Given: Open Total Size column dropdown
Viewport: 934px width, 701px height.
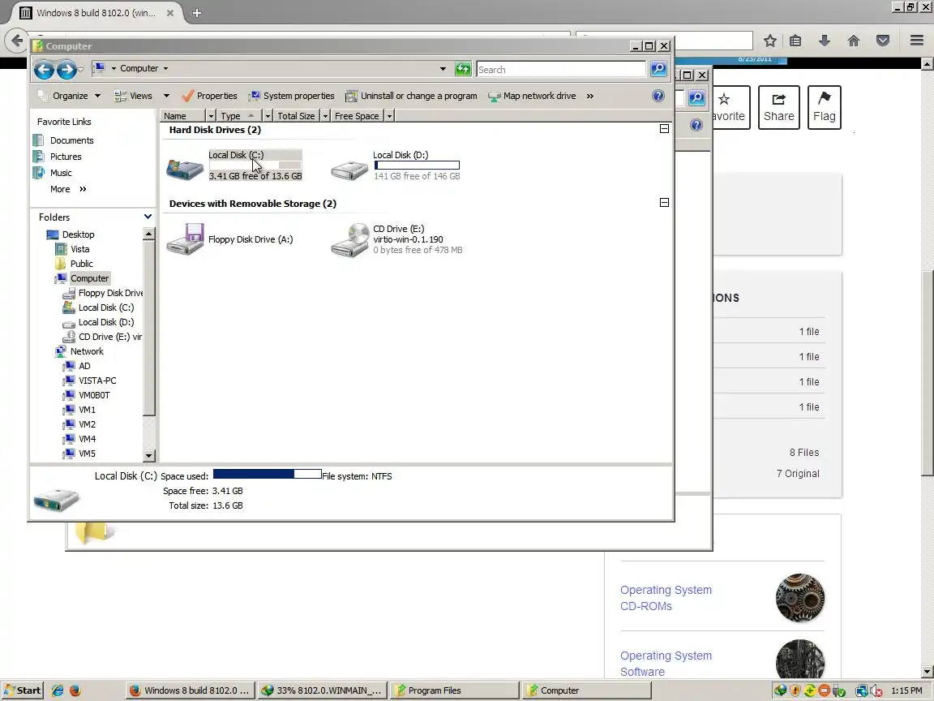Looking at the screenshot, I should click(x=325, y=116).
